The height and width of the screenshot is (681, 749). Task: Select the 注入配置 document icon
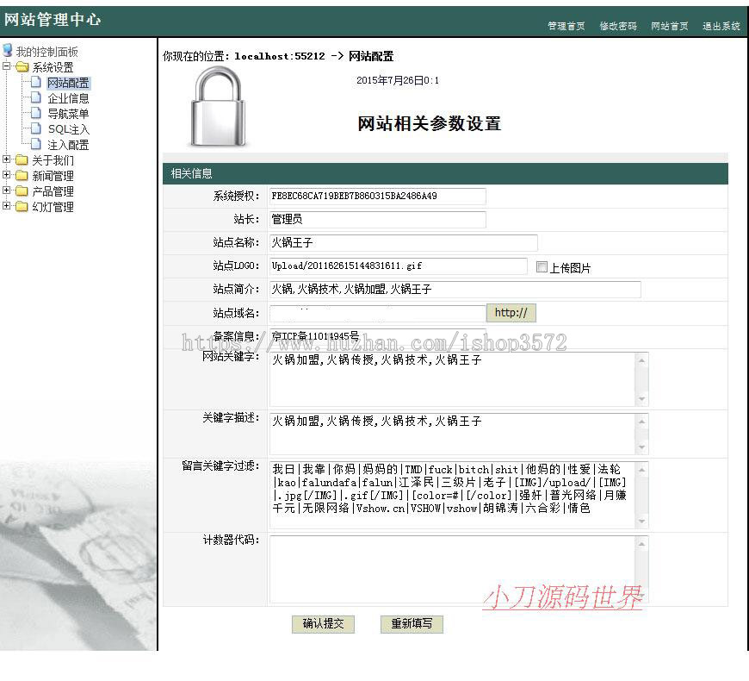click(x=36, y=144)
